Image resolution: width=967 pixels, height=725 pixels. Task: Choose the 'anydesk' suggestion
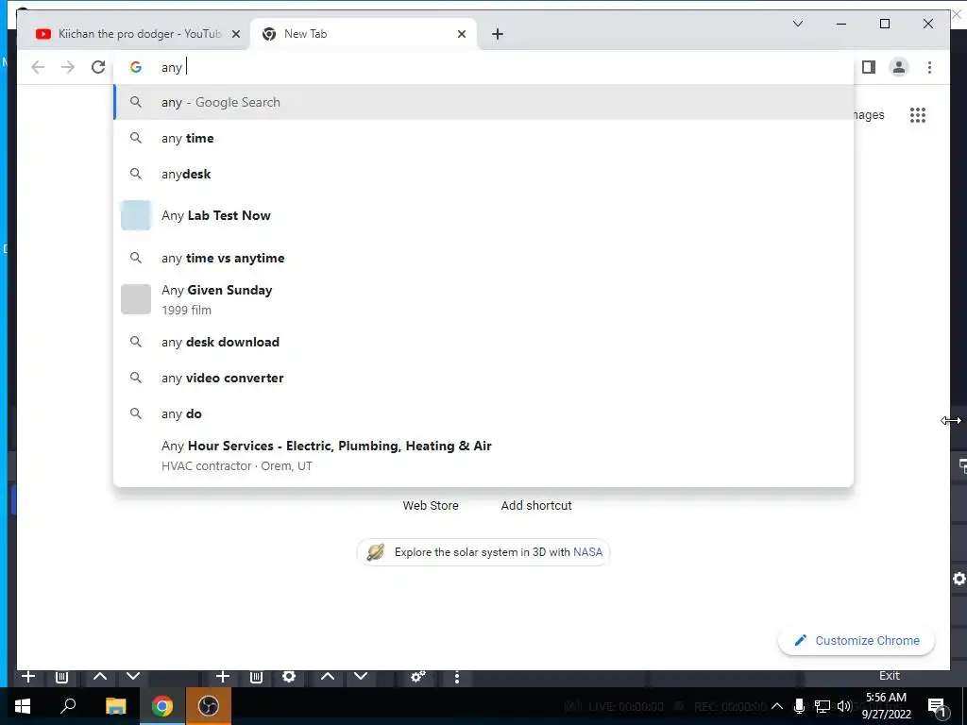click(484, 174)
